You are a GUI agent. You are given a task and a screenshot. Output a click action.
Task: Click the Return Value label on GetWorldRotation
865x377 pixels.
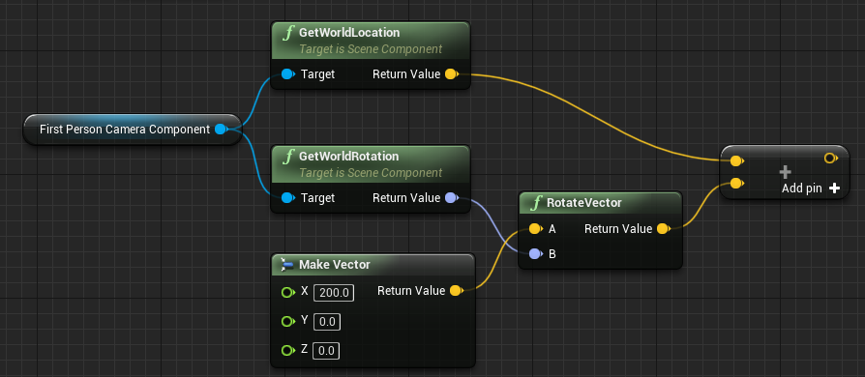(406, 197)
